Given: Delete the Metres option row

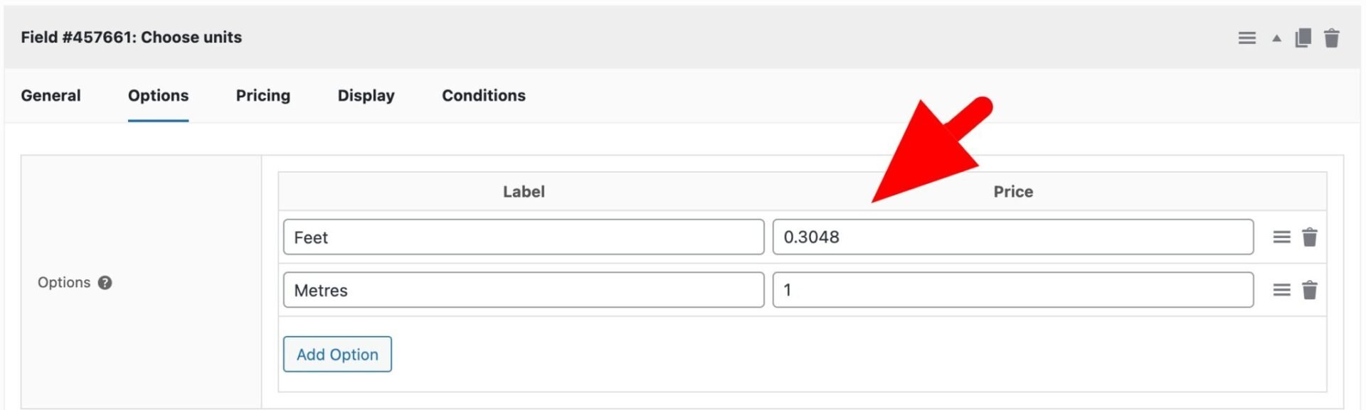Looking at the screenshot, I should [1311, 290].
